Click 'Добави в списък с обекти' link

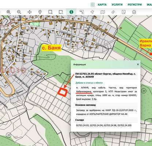[89, 83]
